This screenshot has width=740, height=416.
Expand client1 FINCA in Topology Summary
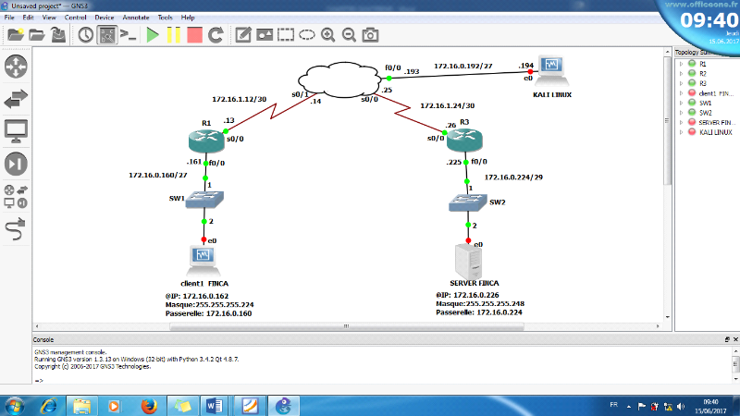[681, 93]
